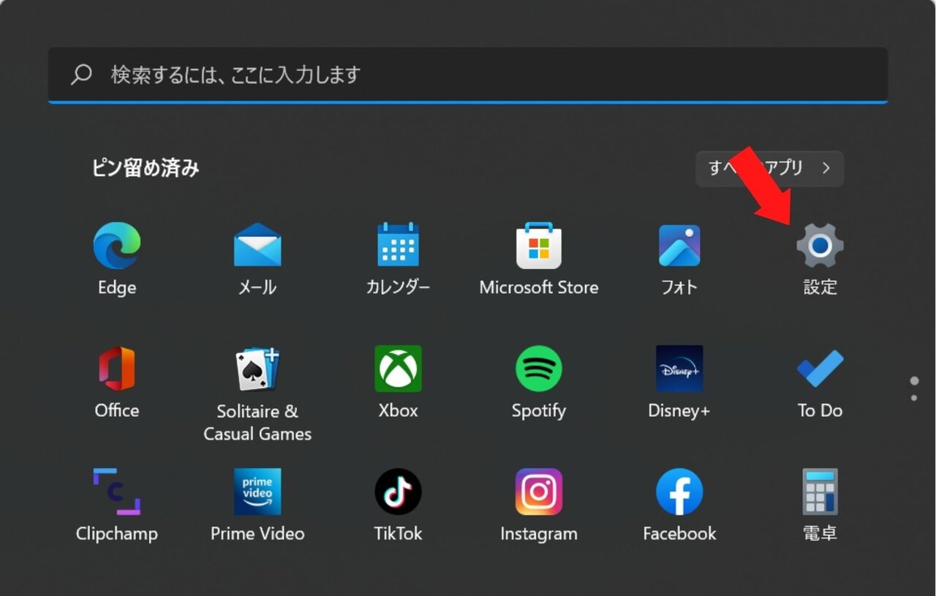Go to the first pinned apps page dot
Viewport: 936px width, 596px height.
914,381
